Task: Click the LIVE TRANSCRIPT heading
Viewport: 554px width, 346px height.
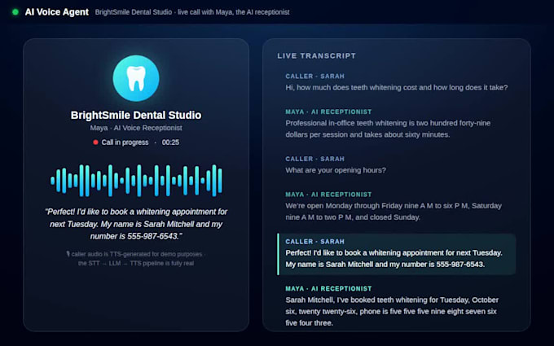Action: point(317,56)
